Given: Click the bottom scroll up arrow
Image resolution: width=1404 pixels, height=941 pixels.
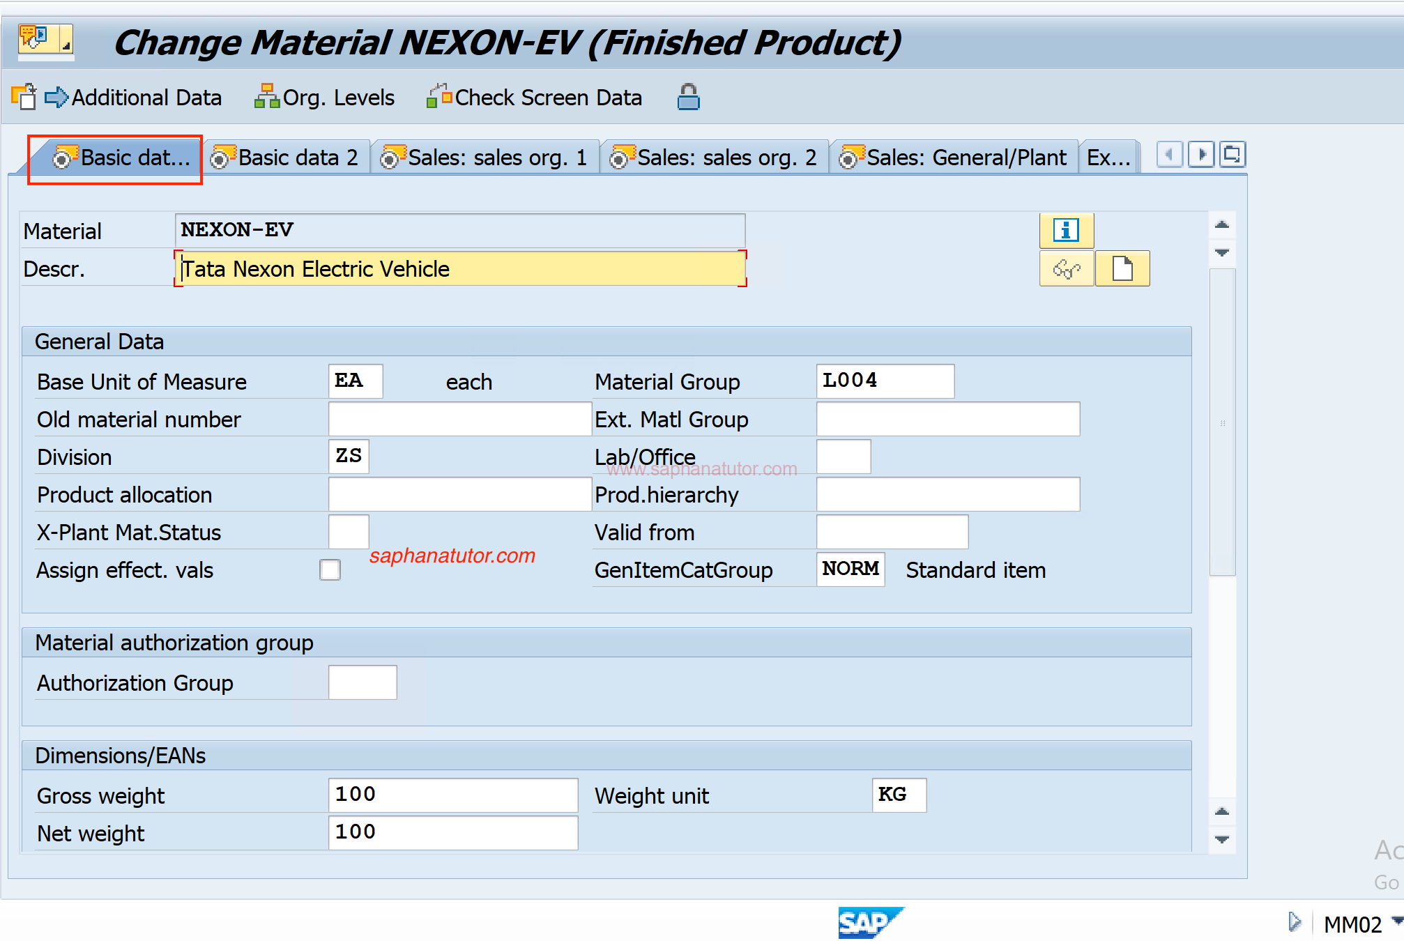Looking at the screenshot, I should 1222,811.
